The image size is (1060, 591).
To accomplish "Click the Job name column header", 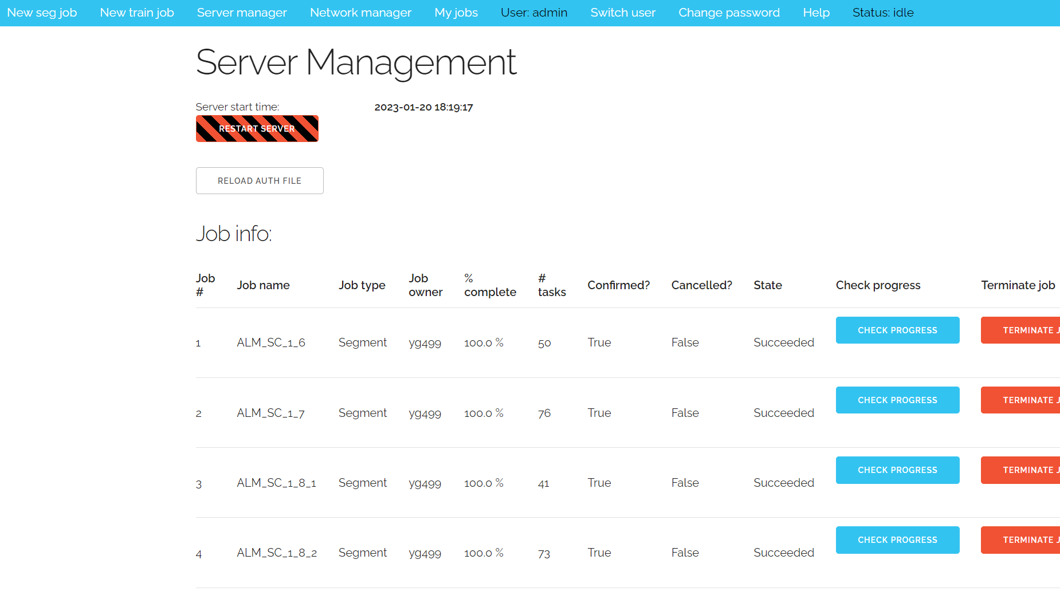I will click(263, 285).
